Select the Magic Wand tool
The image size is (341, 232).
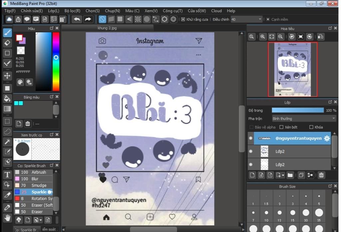tap(7, 142)
